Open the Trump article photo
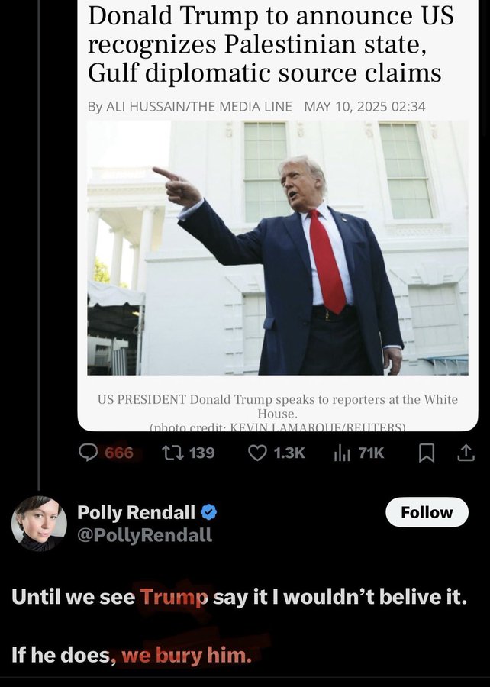Image resolution: width=490 pixels, height=687 pixels. 278,248
